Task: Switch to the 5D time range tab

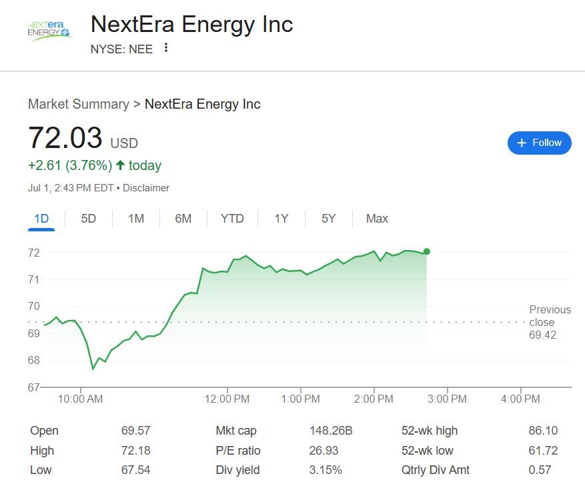Action: point(89,219)
